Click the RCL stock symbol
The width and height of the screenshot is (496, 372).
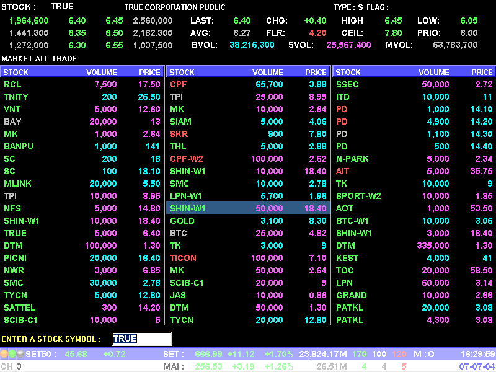(12, 84)
